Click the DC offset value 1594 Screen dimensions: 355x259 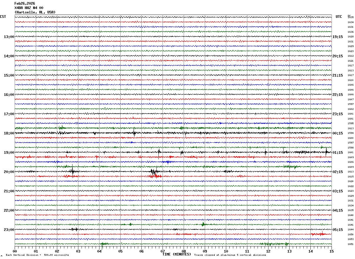coord(350,133)
